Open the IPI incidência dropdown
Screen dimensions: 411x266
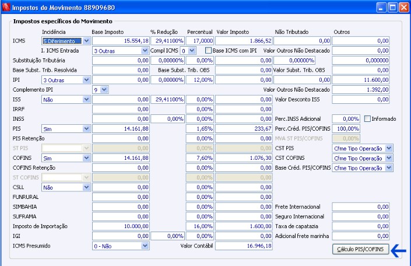point(87,80)
